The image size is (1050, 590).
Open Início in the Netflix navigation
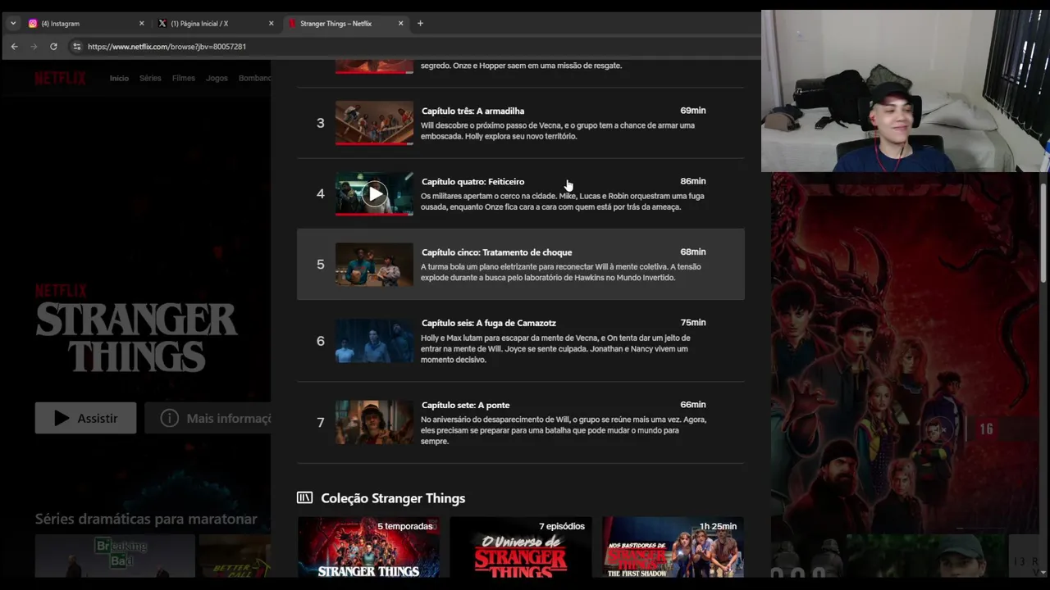click(119, 78)
